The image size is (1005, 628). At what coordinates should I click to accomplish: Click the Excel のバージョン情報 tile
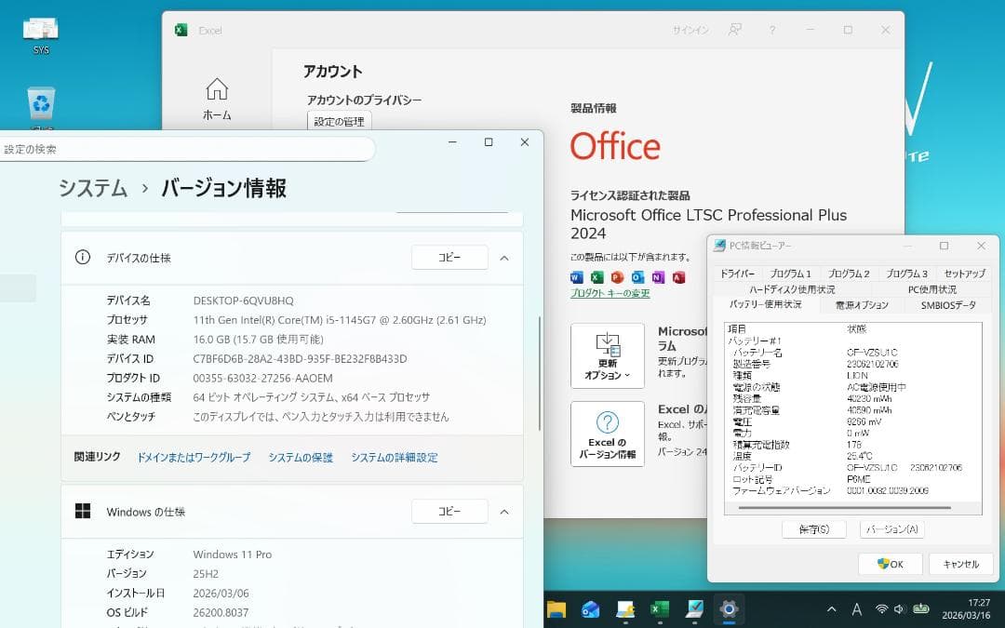point(607,434)
